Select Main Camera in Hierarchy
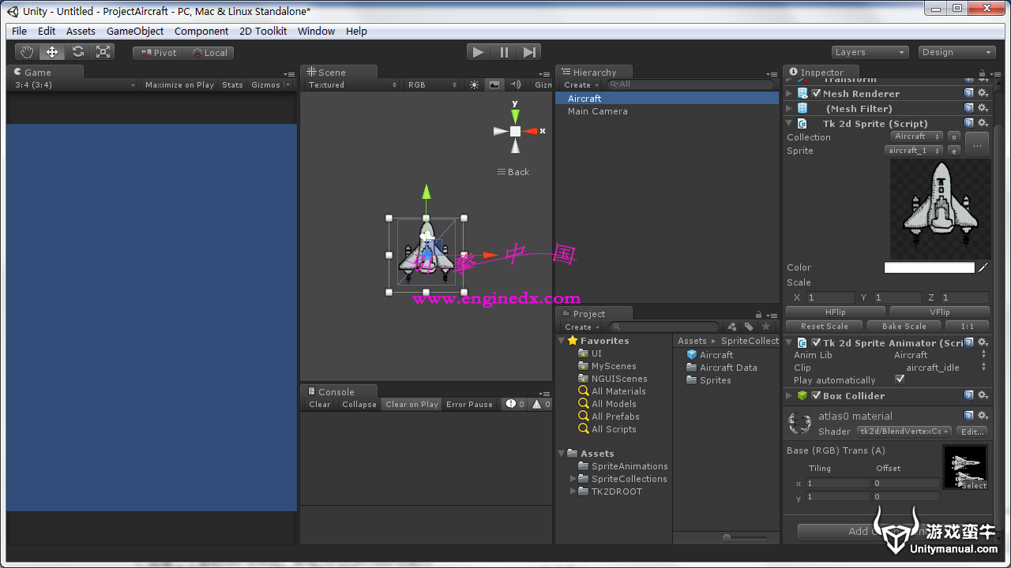Screen dimensions: 1011x568 [598, 111]
